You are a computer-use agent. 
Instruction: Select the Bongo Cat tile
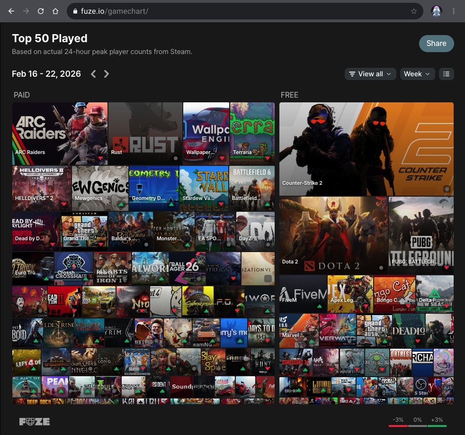[x=394, y=294]
